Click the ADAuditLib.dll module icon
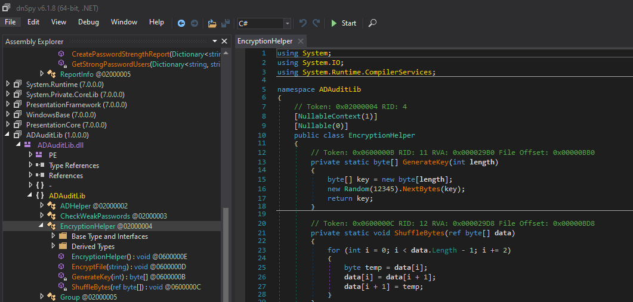633x302 pixels. click(x=28, y=145)
